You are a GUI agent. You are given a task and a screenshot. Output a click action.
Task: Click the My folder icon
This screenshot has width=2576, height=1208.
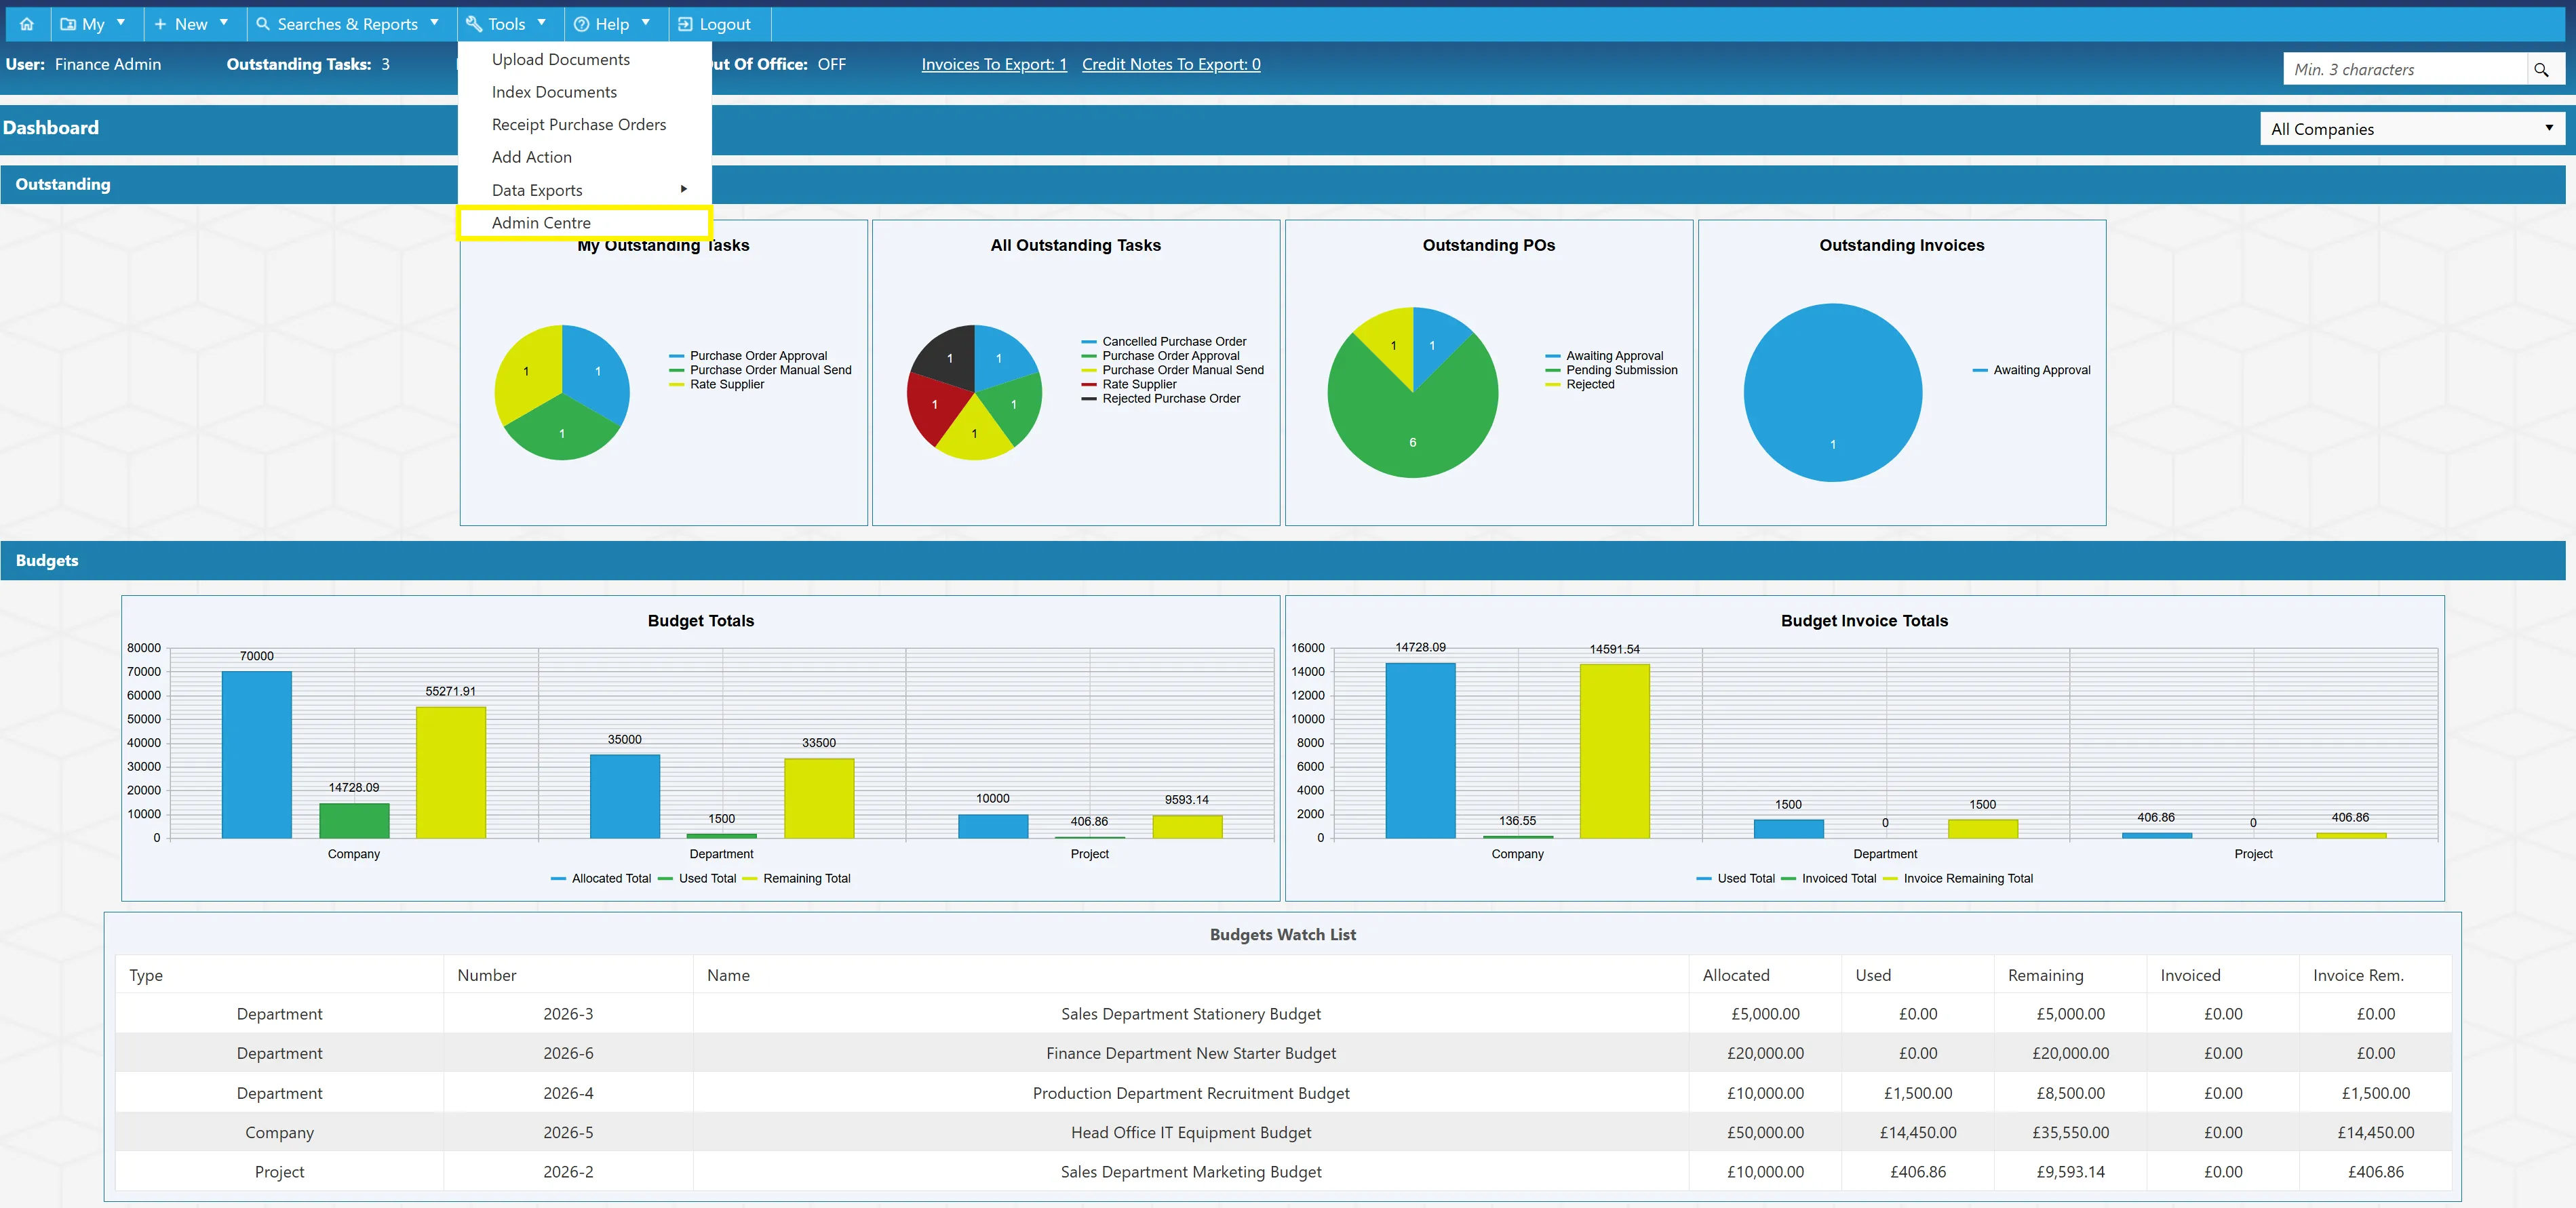coord(68,24)
